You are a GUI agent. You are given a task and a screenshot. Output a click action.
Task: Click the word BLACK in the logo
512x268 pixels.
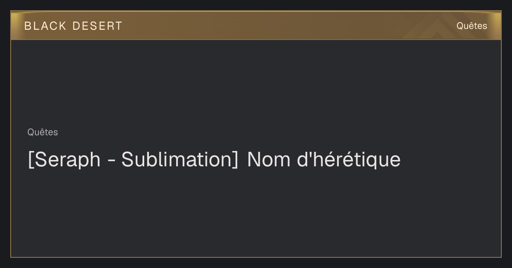[x=45, y=26]
